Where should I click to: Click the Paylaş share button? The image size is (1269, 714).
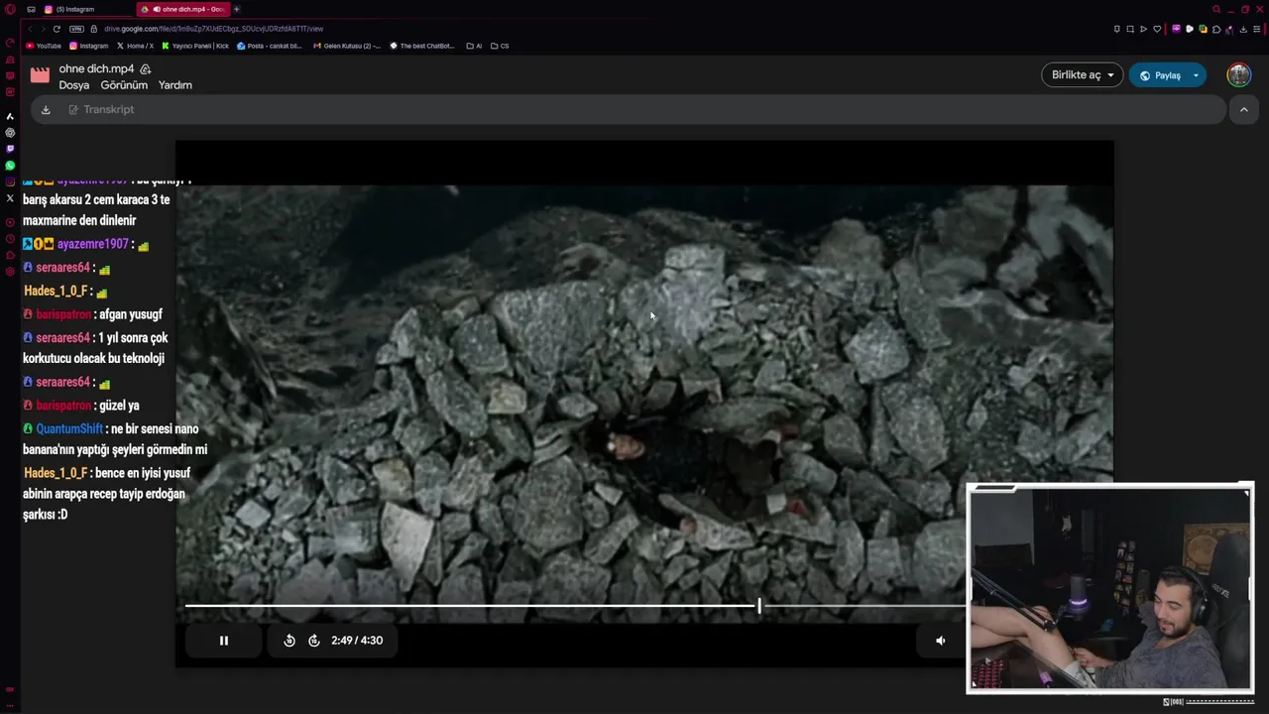coord(1160,75)
